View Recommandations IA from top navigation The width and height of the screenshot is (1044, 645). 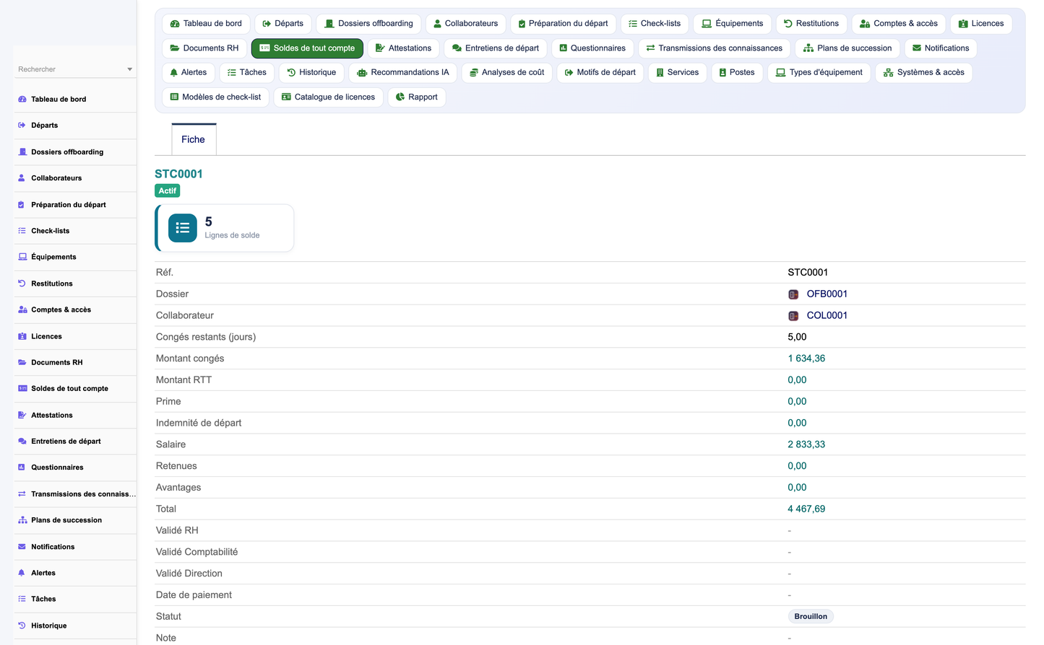[x=403, y=73]
